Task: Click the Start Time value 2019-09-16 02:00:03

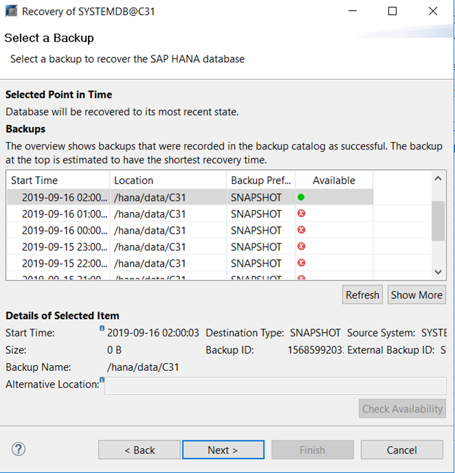Action: (x=153, y=333)
